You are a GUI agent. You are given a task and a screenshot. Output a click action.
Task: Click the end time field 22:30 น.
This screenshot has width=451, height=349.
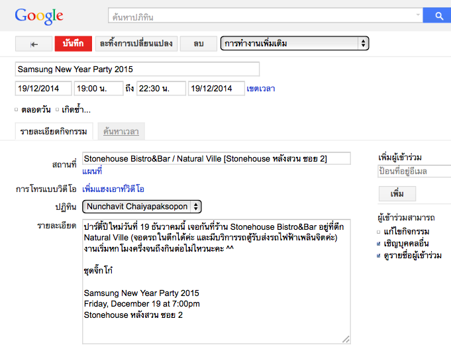(161, 88)
